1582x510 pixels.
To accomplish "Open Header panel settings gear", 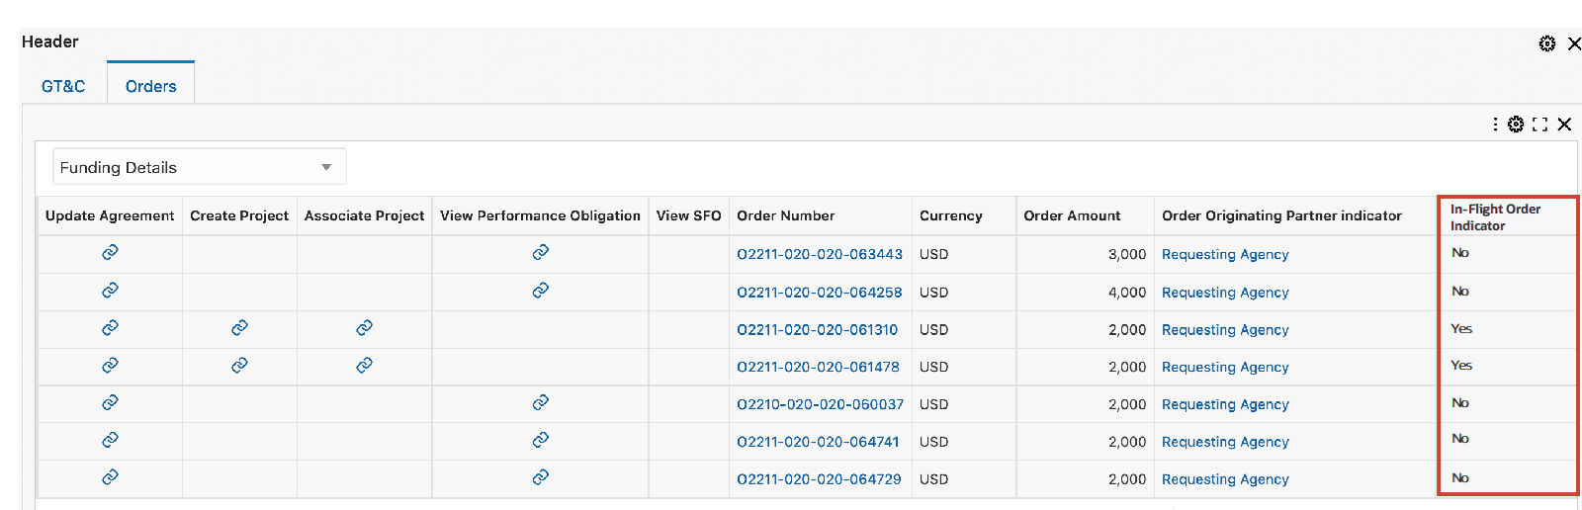I will [x=1547, y=43].
